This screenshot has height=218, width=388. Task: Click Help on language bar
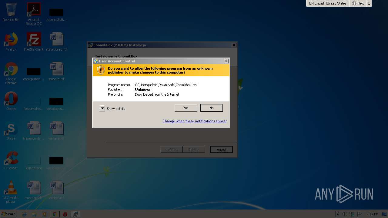coord(358,3)
